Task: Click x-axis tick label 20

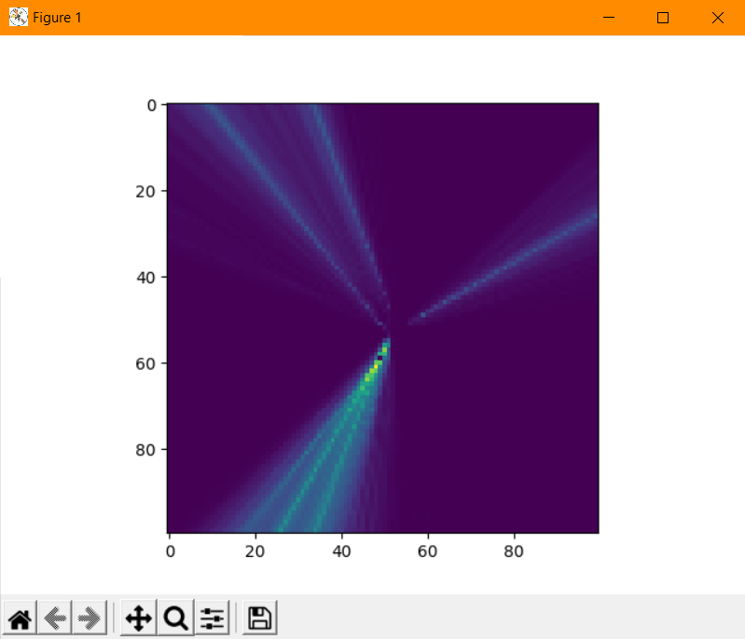Action: [x=255, y=551]
